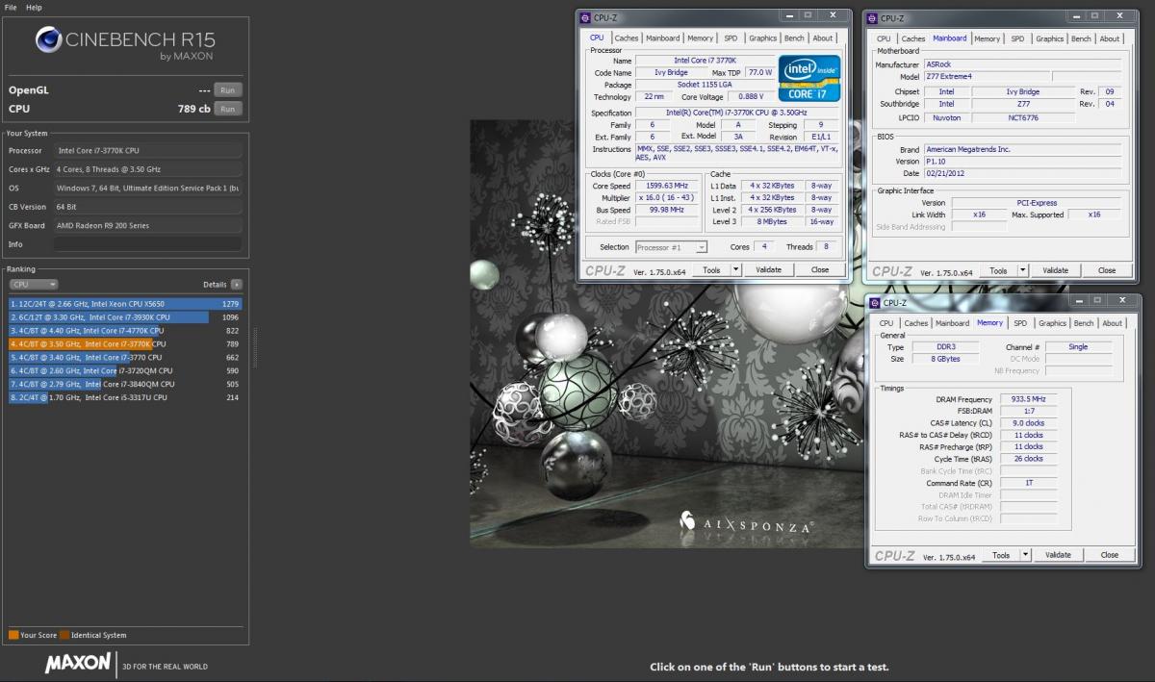Click the DRAM Frequency value 933.5 MHz
The height and width of the screenshot is (682, 1155).
[x=1028, y=398]
